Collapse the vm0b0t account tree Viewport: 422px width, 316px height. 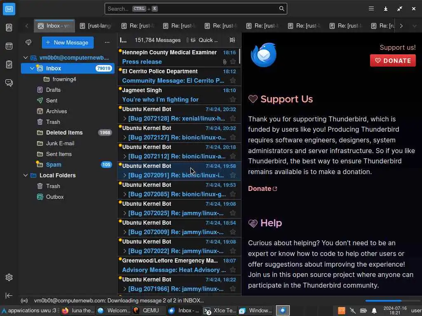(26, 58)
